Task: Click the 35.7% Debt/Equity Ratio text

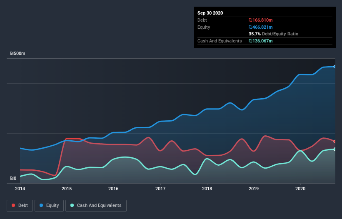Action: (x=274, y=34)
